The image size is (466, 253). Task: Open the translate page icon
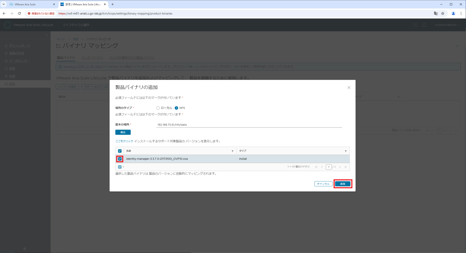[x=436, y=13]
